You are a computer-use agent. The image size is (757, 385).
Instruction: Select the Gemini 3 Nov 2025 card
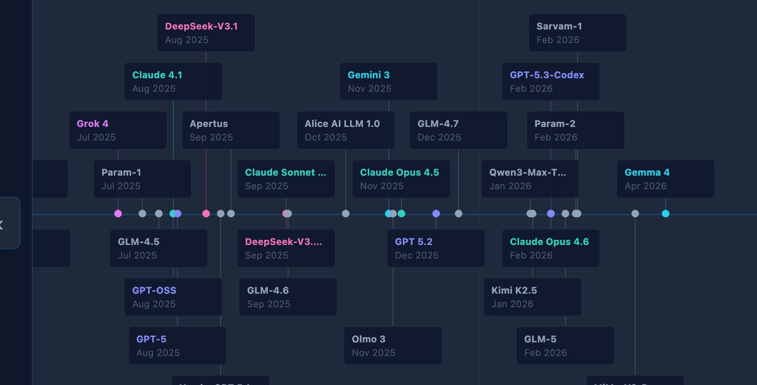click(388, 81)
